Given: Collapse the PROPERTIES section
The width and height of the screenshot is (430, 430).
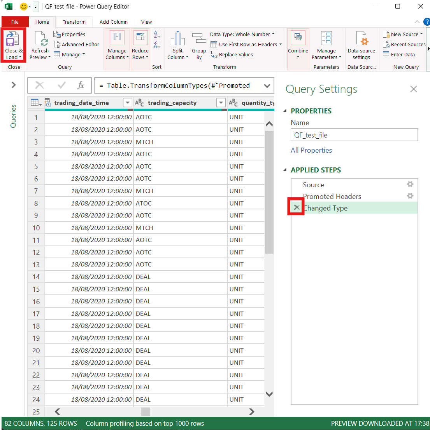Looking at the screenshot, I should [x=285, y=111].
